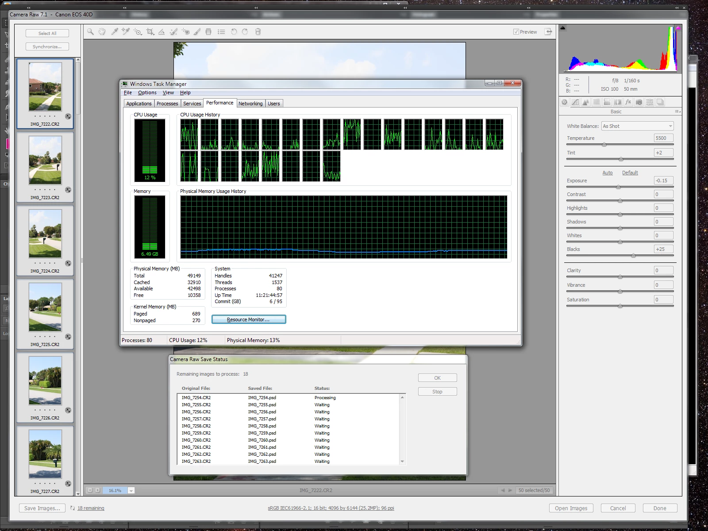The image size is (708, 531).
Task: Click the Temperature slider handle
Action: point(604,145)
